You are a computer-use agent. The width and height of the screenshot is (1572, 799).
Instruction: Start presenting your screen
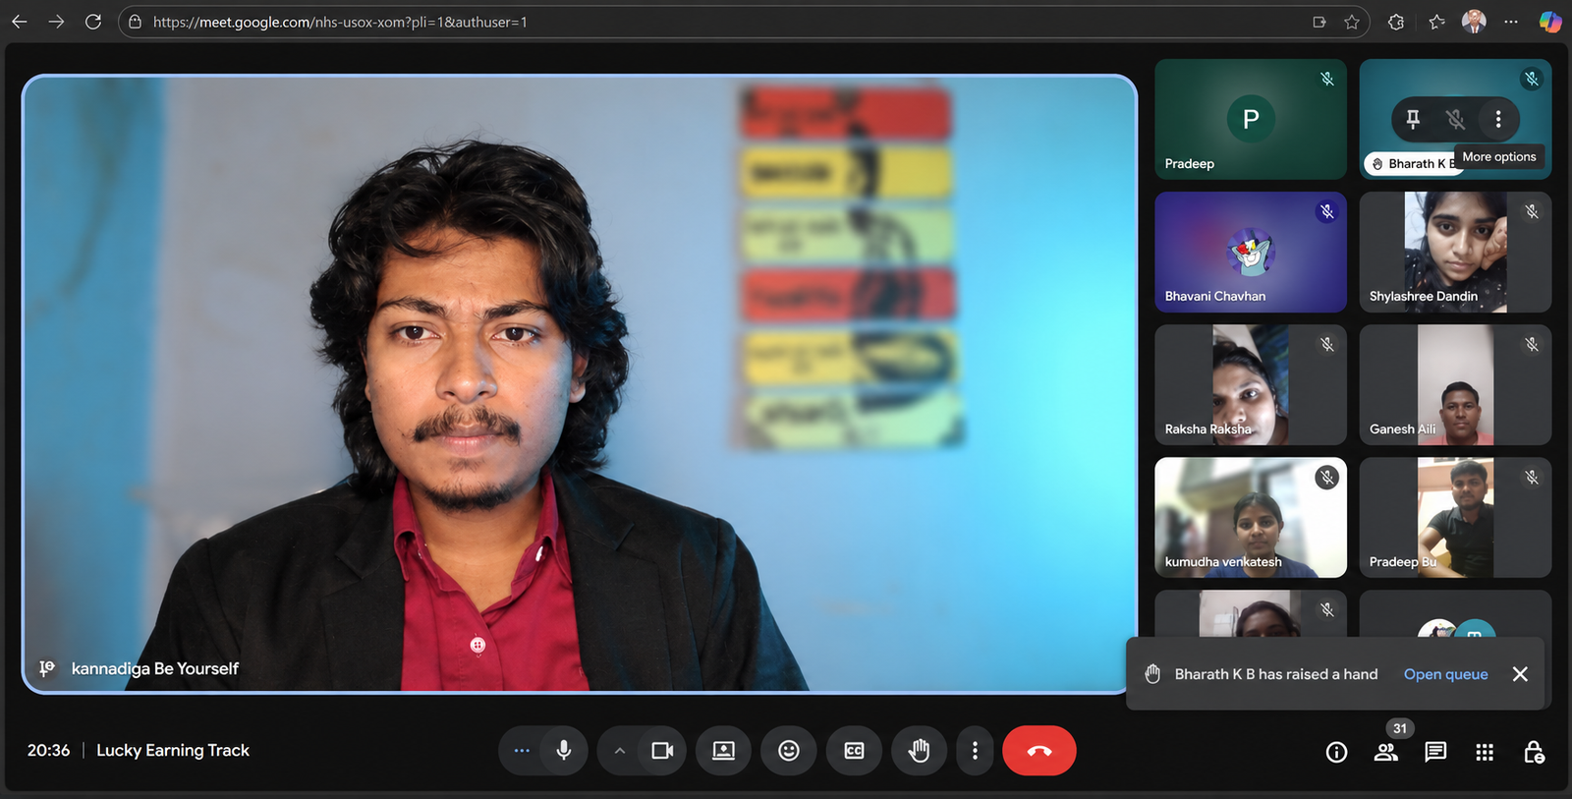point(724,751)
